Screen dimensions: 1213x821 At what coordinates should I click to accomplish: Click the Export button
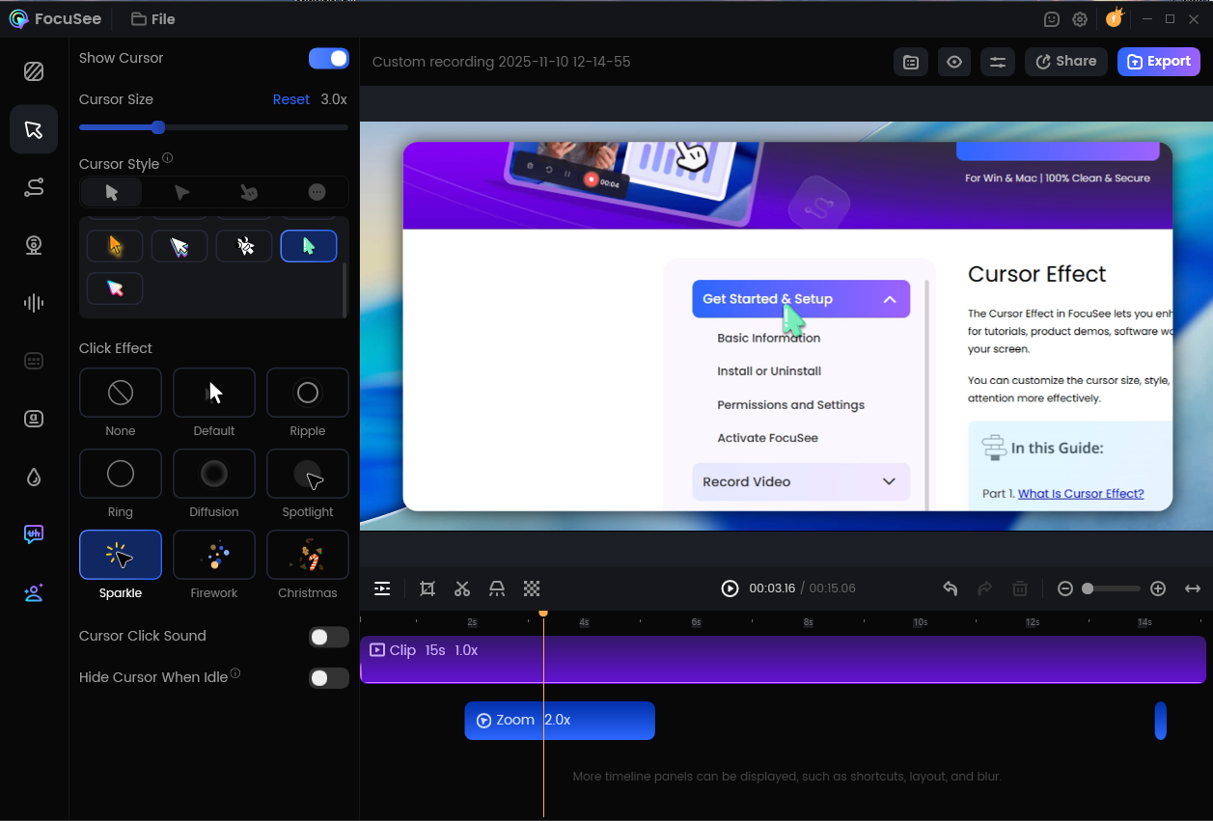click(1158, 62)
